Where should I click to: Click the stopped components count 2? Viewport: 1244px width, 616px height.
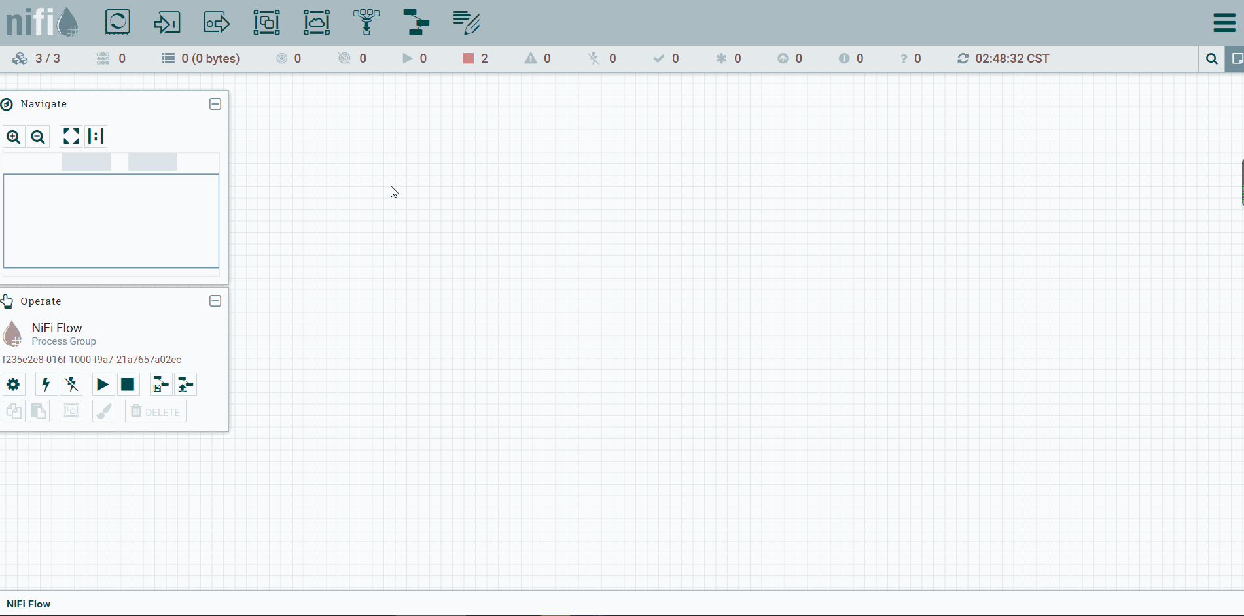476,59
